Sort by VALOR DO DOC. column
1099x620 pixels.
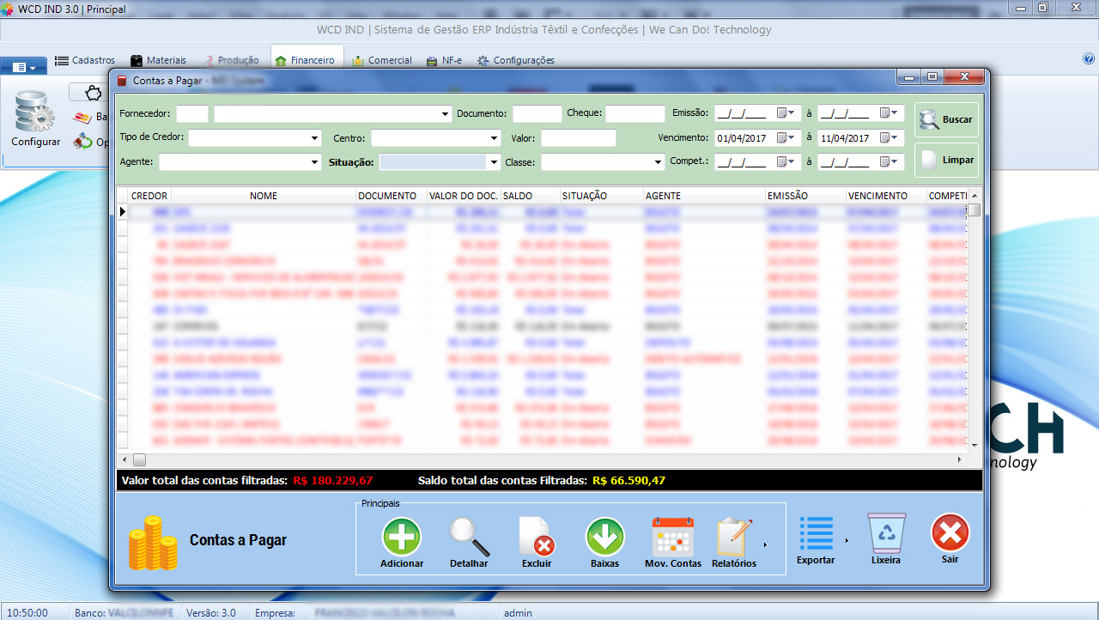click(x=464, y=196)
